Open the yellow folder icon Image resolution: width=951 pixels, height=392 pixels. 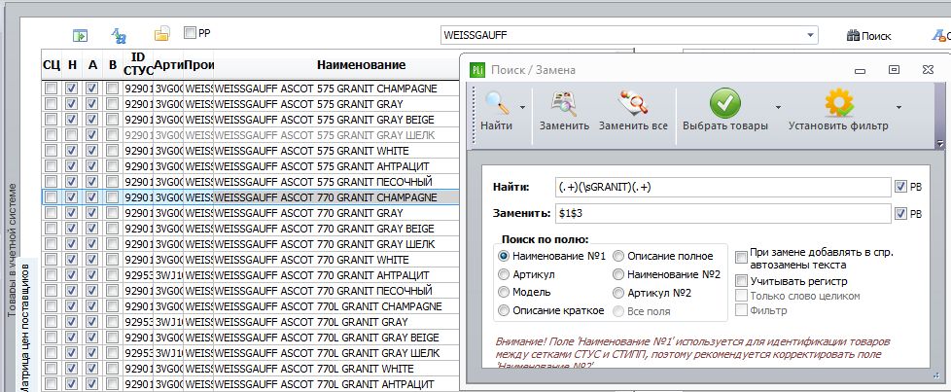click(x=161, y=34)
